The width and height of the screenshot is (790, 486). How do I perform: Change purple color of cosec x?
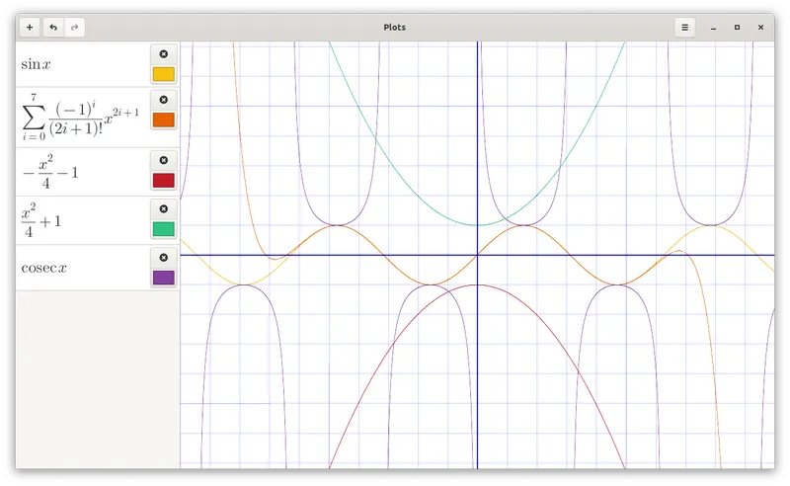164,277
